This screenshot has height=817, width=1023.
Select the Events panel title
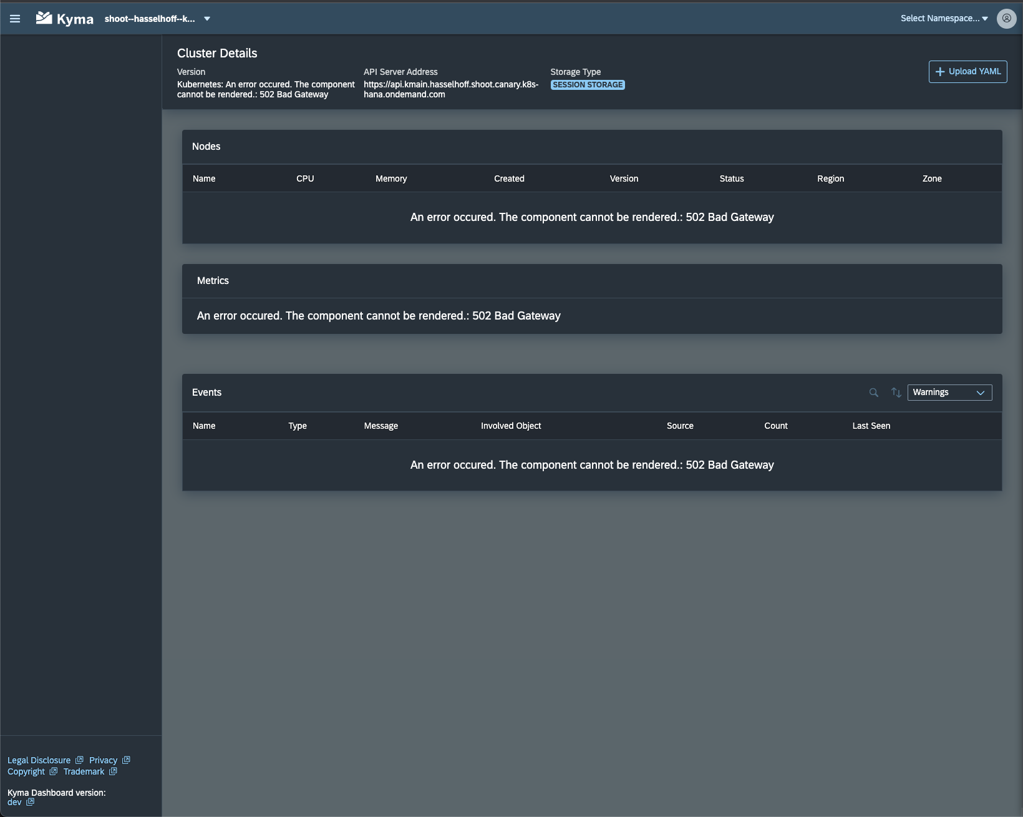(206, 393)
